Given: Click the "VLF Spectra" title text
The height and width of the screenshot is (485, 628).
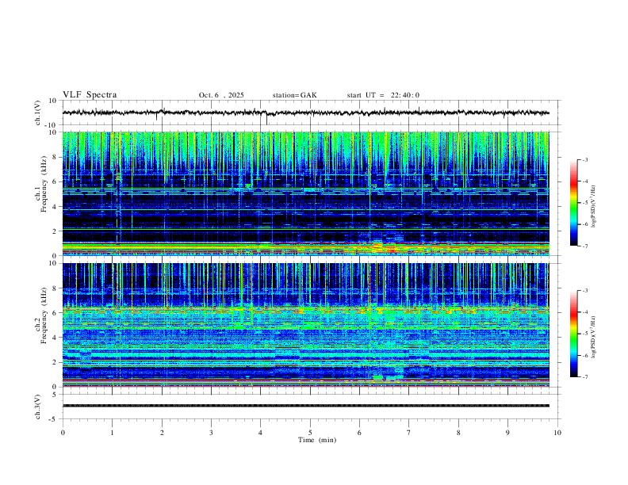Looking at the screenshot, I should (90, 95).
